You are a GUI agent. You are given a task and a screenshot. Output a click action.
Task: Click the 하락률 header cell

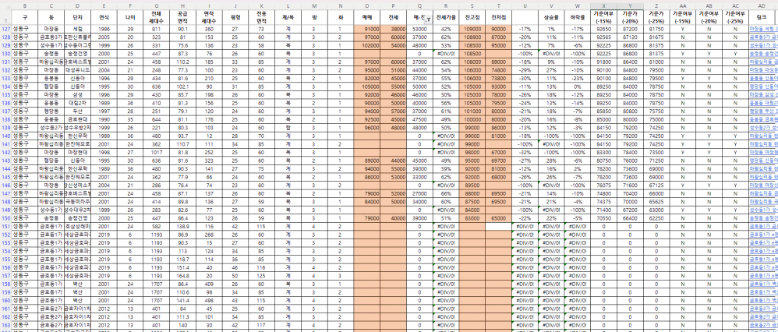coord(577,17)
